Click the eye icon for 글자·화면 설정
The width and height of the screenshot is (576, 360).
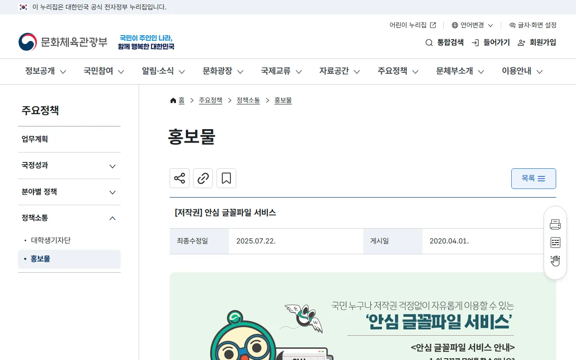pos(512,25)
